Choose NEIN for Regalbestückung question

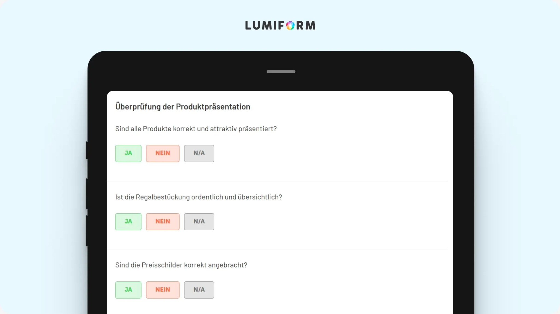click(163, 222)
